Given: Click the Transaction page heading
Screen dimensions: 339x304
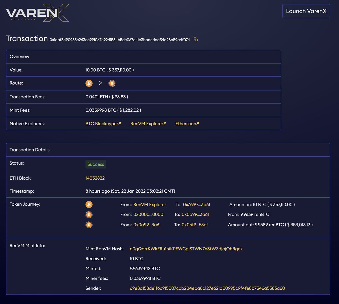Looking at the screenshot, I should (27, 38).
